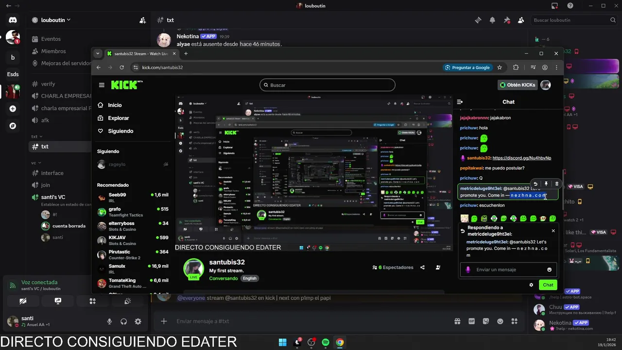Open Discord help icon in title bar
Image resolution: width=622 pixels, height=350 pixels.
tap(570, 6)
